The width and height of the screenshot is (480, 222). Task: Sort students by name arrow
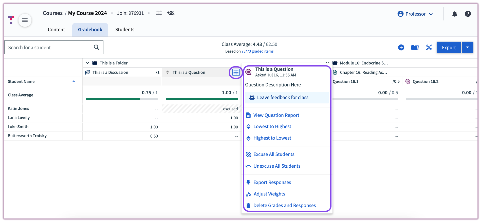coord(74,81)
